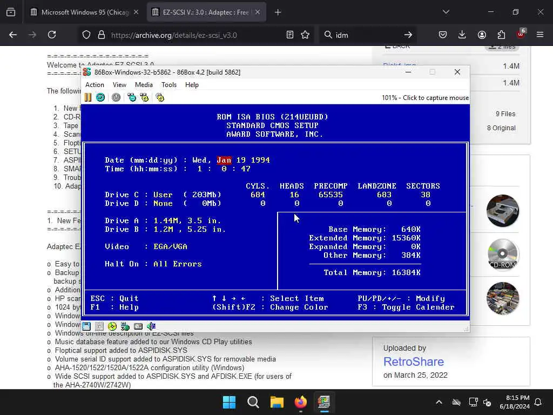This screenshot has width=553, height=415.
Task: Open the software pile collection thumbnail
Action: (x=503, y=298)
